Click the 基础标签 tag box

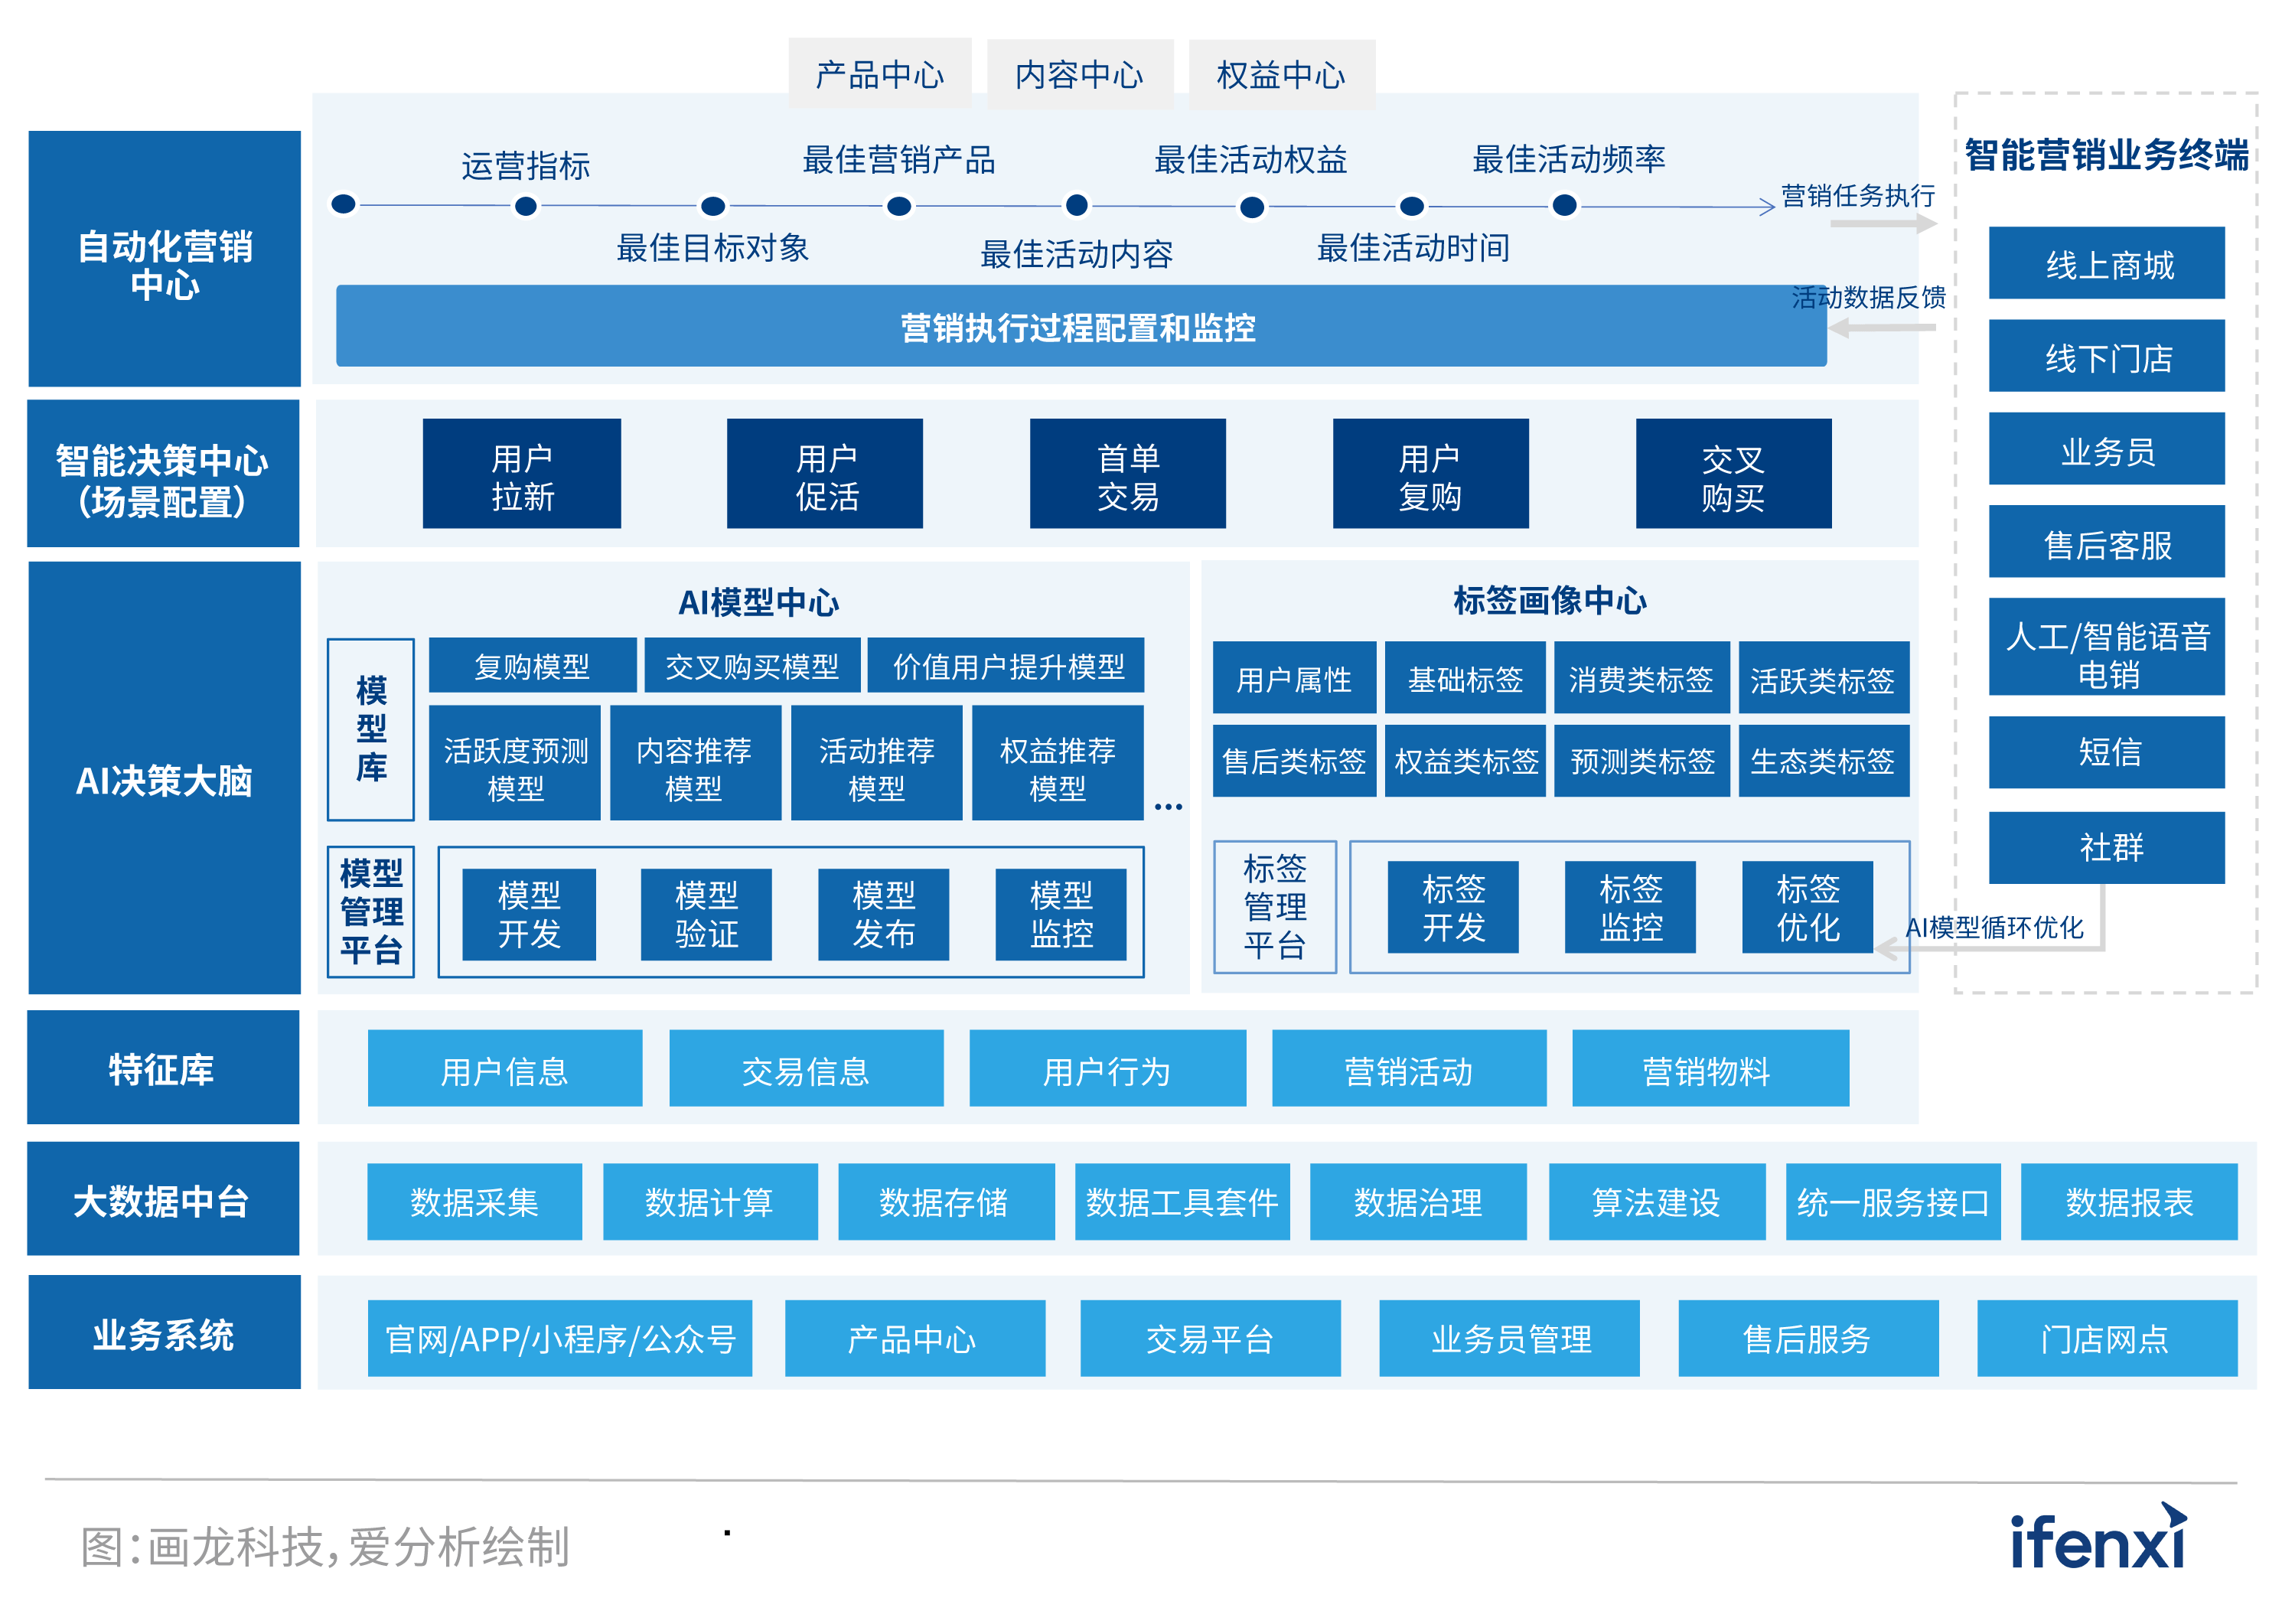(1465, 677)
